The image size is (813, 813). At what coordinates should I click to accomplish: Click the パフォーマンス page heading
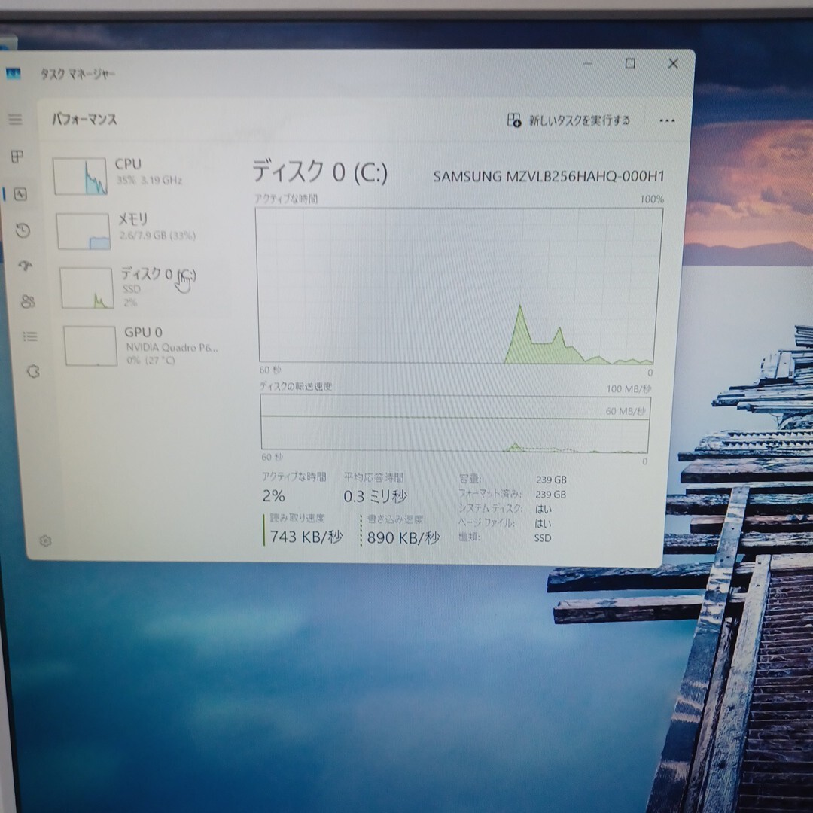tap(84, 119)
